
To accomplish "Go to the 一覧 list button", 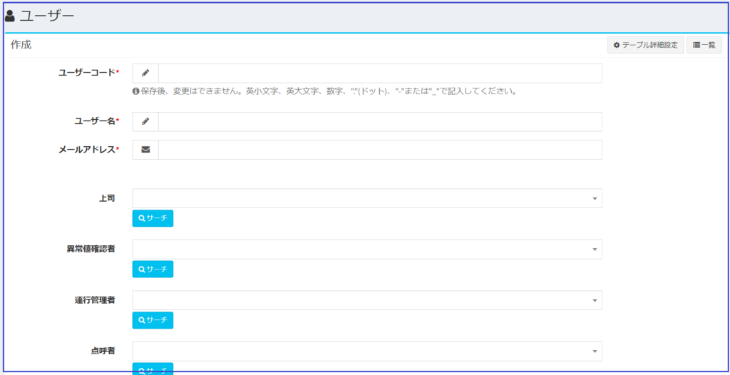I will click(704, 45).
